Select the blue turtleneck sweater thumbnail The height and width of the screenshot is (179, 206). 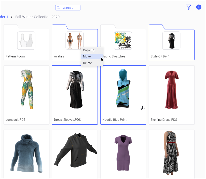click(26, 153)
